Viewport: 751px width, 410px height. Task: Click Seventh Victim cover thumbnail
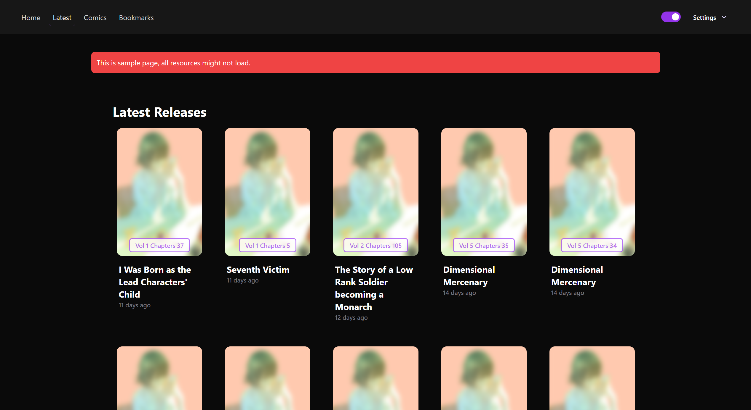point(267,183)
